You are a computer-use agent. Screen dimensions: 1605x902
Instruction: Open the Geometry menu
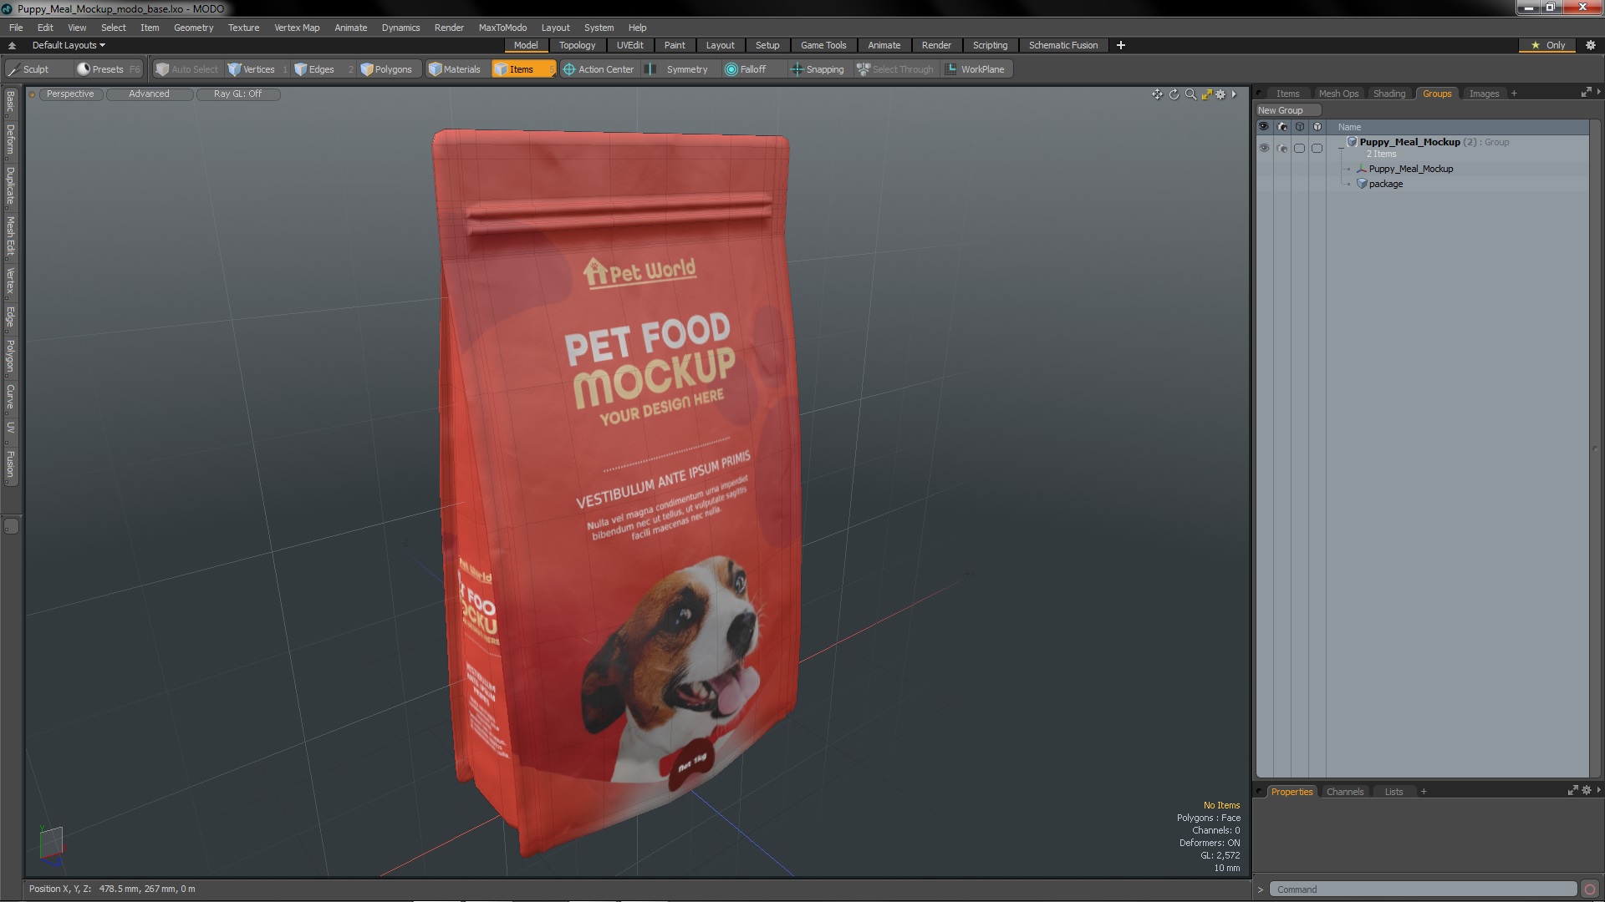click(193, 28)
